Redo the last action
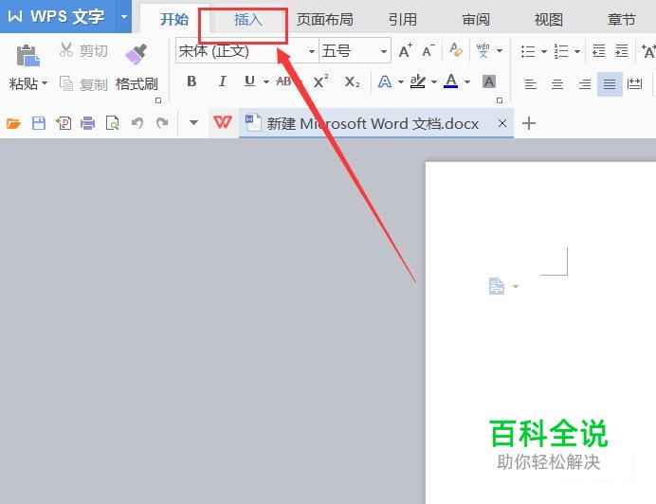Image resolution: width=656 pixels, height=504 pixels. (x=162, y=123)
